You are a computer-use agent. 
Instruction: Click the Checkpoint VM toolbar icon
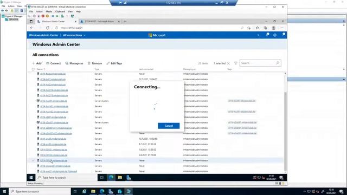click(x=62, y=16)
